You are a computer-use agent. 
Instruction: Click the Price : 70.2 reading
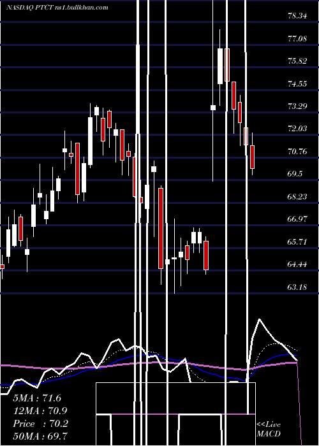[x=40, y=424]
